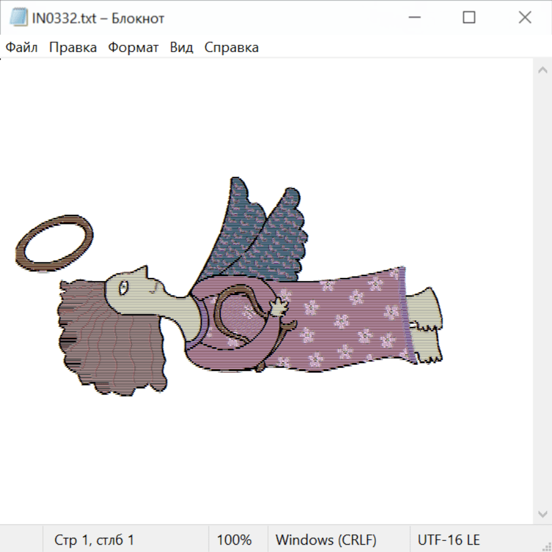The image size is (552, 552).
Task: Click the UTF-16 LE encoding indicator
Action: 448,540
